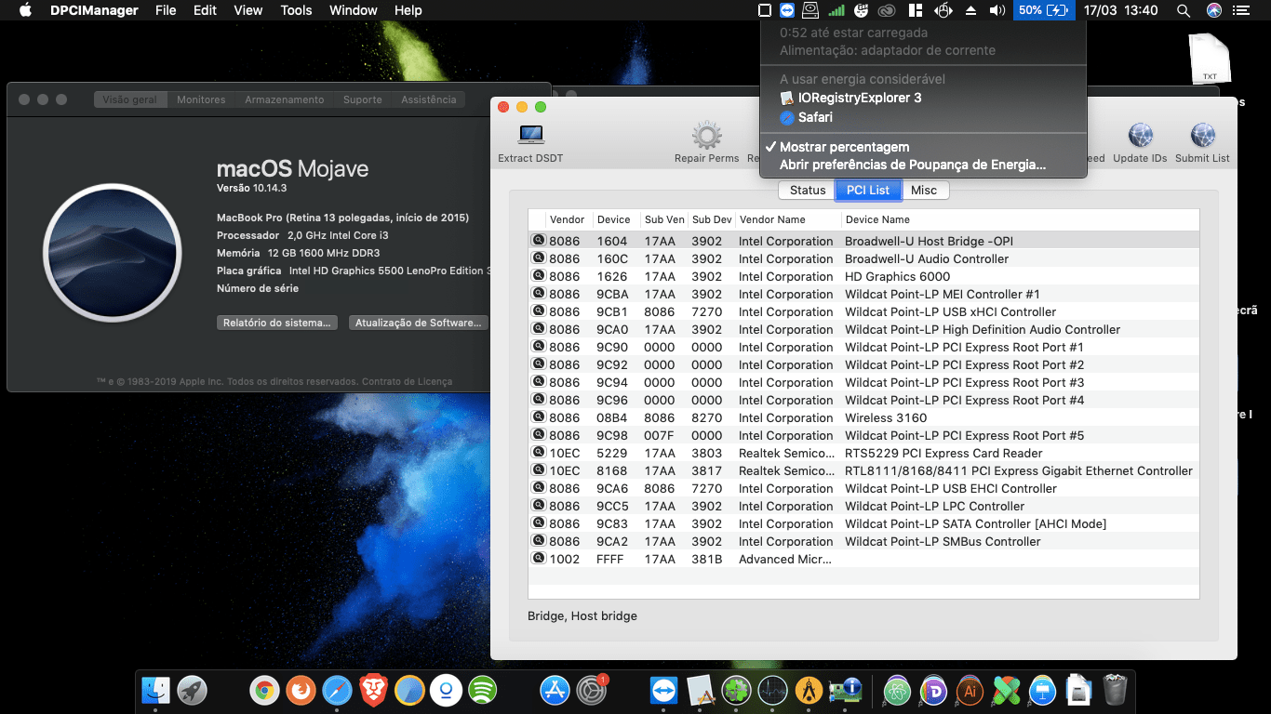Image resolution: width=1271 pixels, height=714 pixels.
Task: Switch to the Status tab
Action: (806, 190)
